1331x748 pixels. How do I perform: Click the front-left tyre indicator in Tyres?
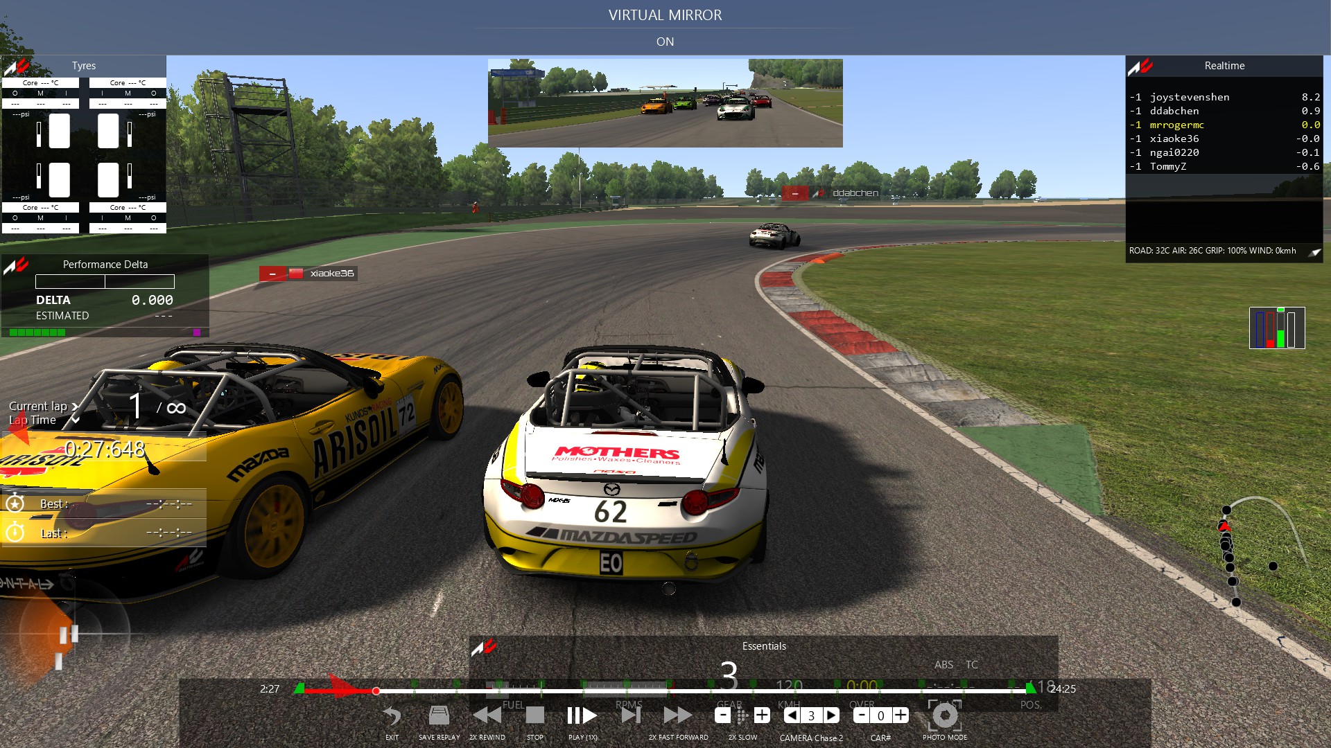tap(59, 131)
